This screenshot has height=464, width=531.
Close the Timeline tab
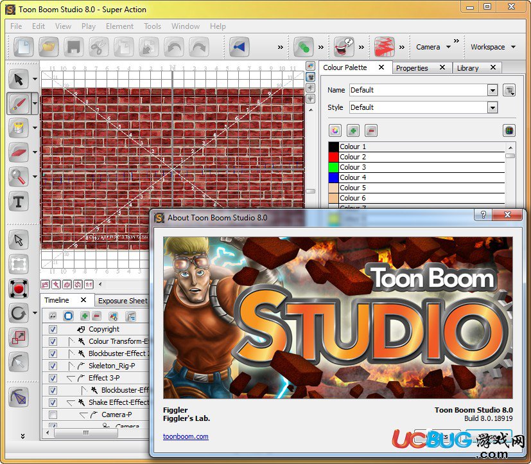click(x=83, y=299)
